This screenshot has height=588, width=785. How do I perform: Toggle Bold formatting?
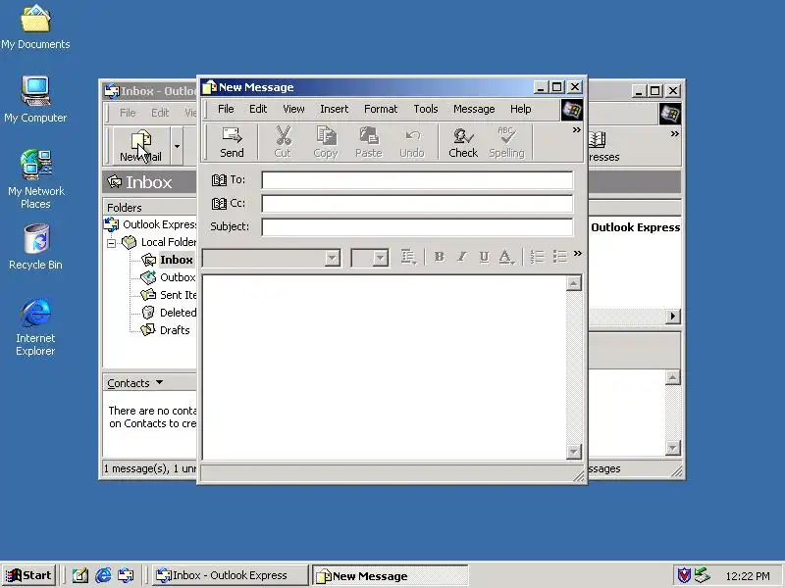pyautogui.click(x=439, y=257)
